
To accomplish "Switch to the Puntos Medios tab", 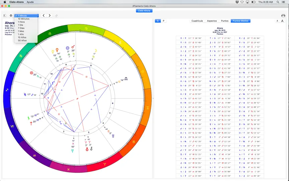I will (240, 21).
